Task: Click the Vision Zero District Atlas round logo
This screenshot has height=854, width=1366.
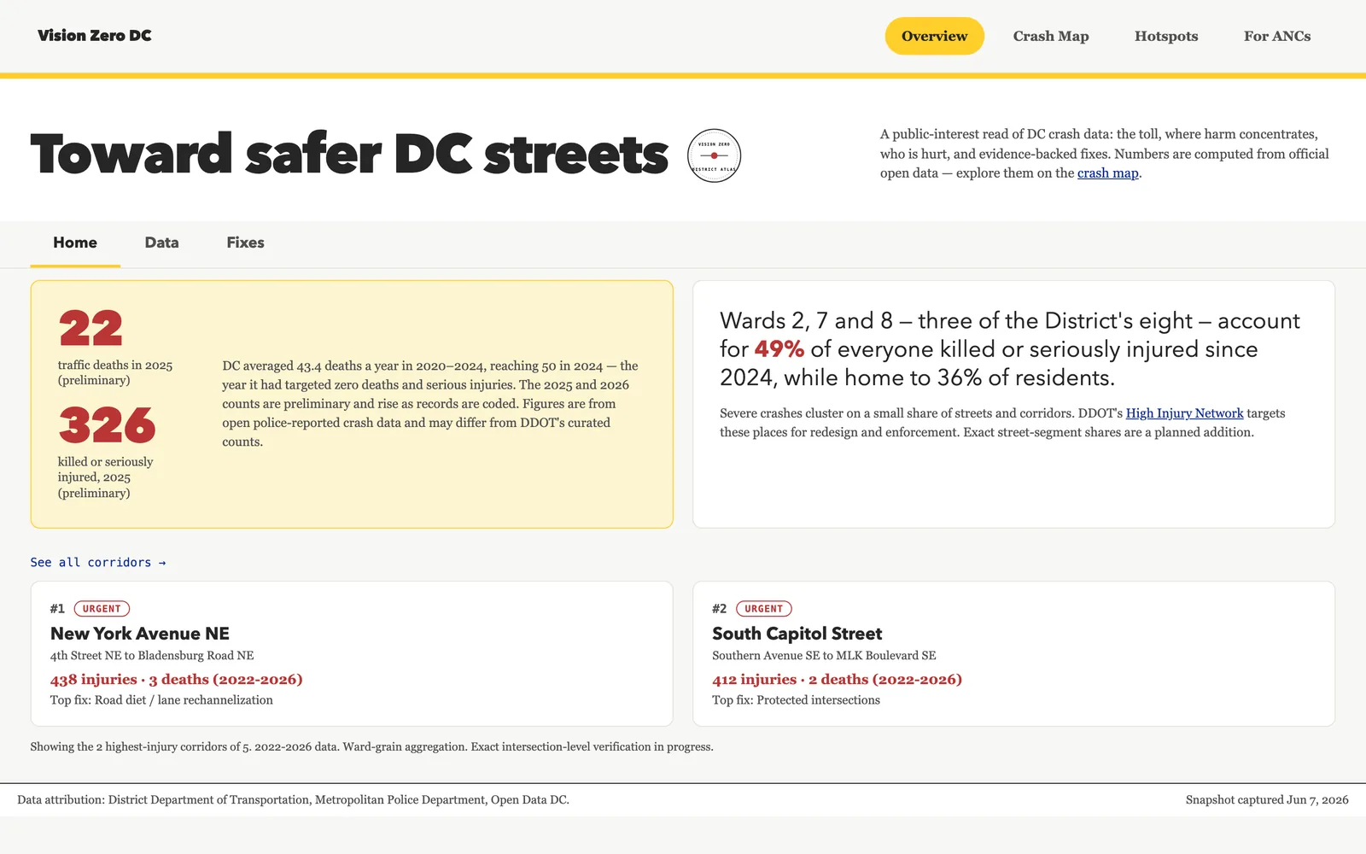Action: click(x=714, y=155)
